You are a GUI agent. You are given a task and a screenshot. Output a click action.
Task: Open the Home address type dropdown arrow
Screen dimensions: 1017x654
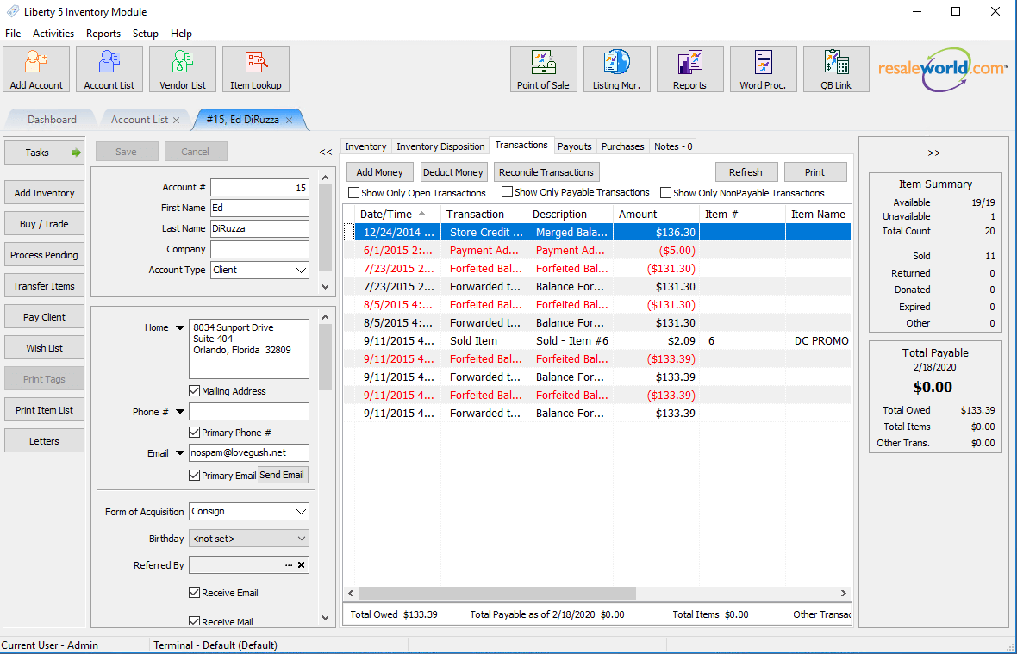[x=179, y=328]
